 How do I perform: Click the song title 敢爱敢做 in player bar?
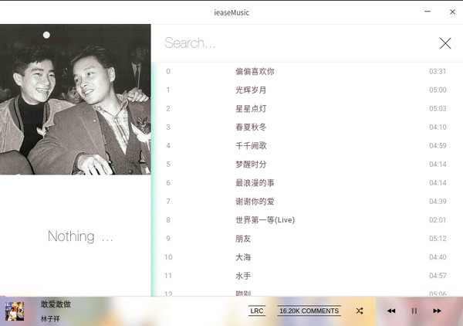click(x=56, y=304)
